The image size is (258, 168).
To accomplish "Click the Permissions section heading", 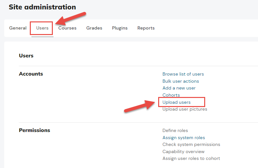I will (34, 130).
